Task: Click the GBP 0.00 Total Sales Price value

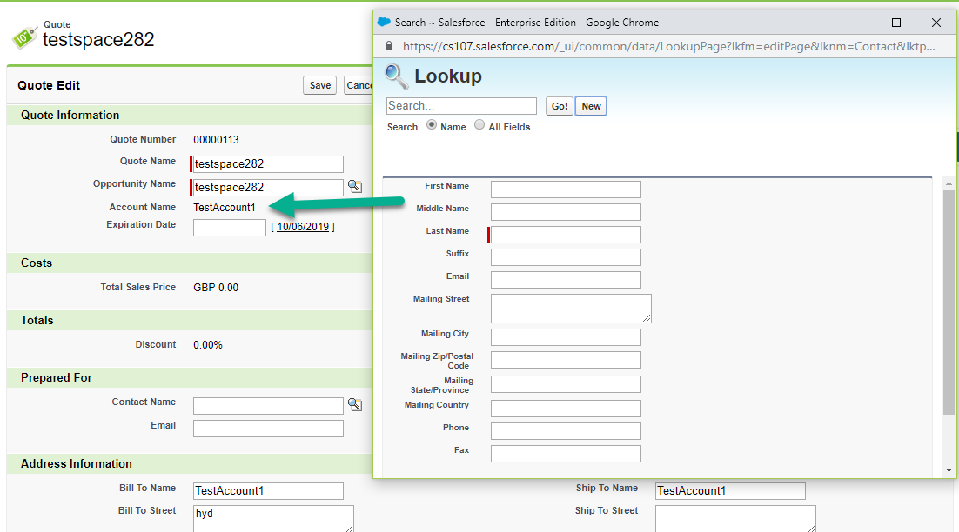Action: tap(216, 288)
